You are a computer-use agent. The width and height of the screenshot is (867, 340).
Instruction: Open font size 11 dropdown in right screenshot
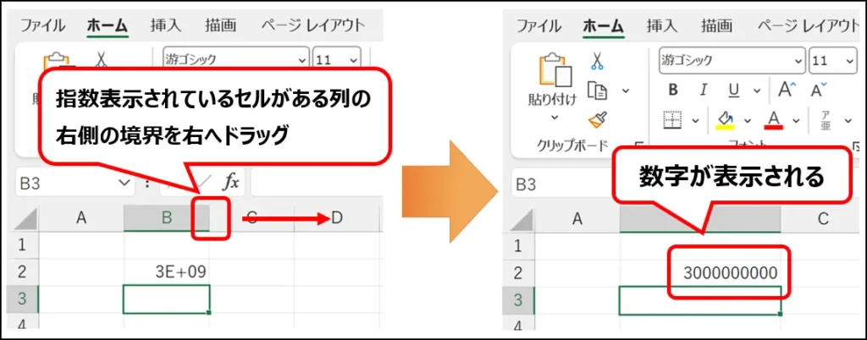(850, 60)
